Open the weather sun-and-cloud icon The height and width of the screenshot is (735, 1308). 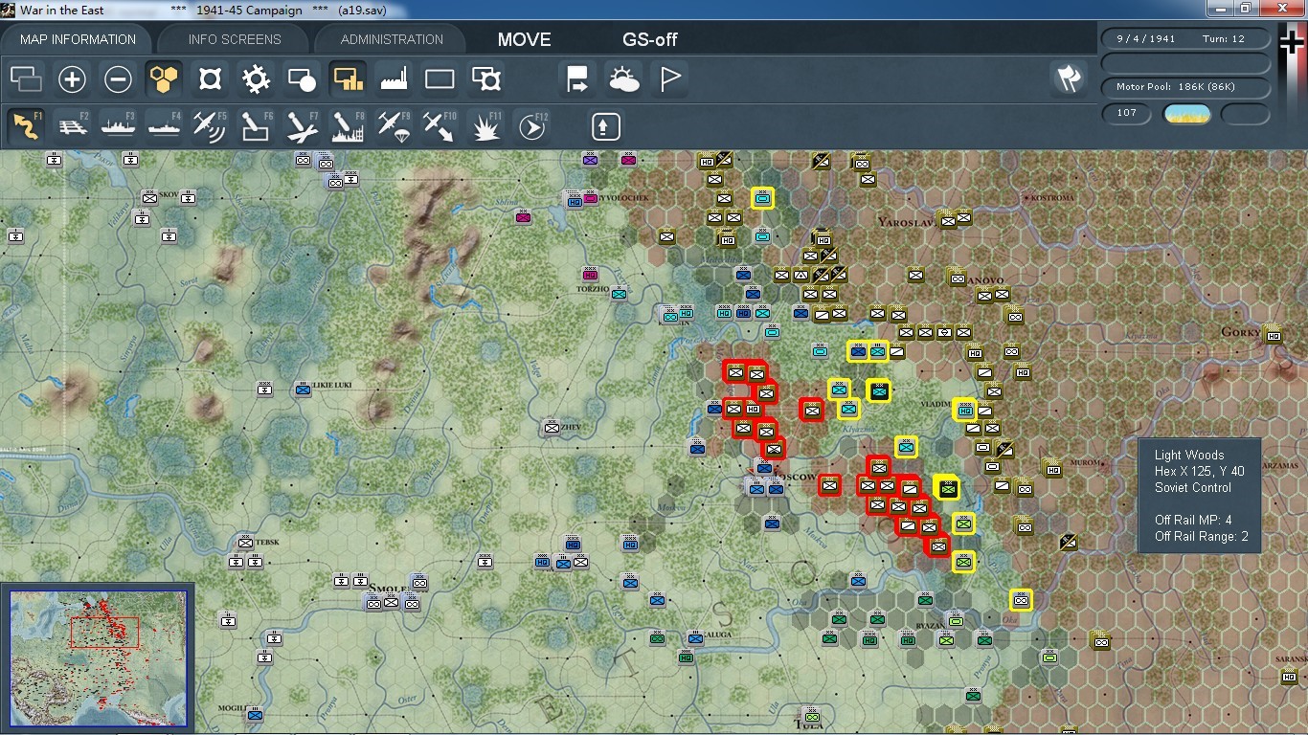(x=623, y=79)
